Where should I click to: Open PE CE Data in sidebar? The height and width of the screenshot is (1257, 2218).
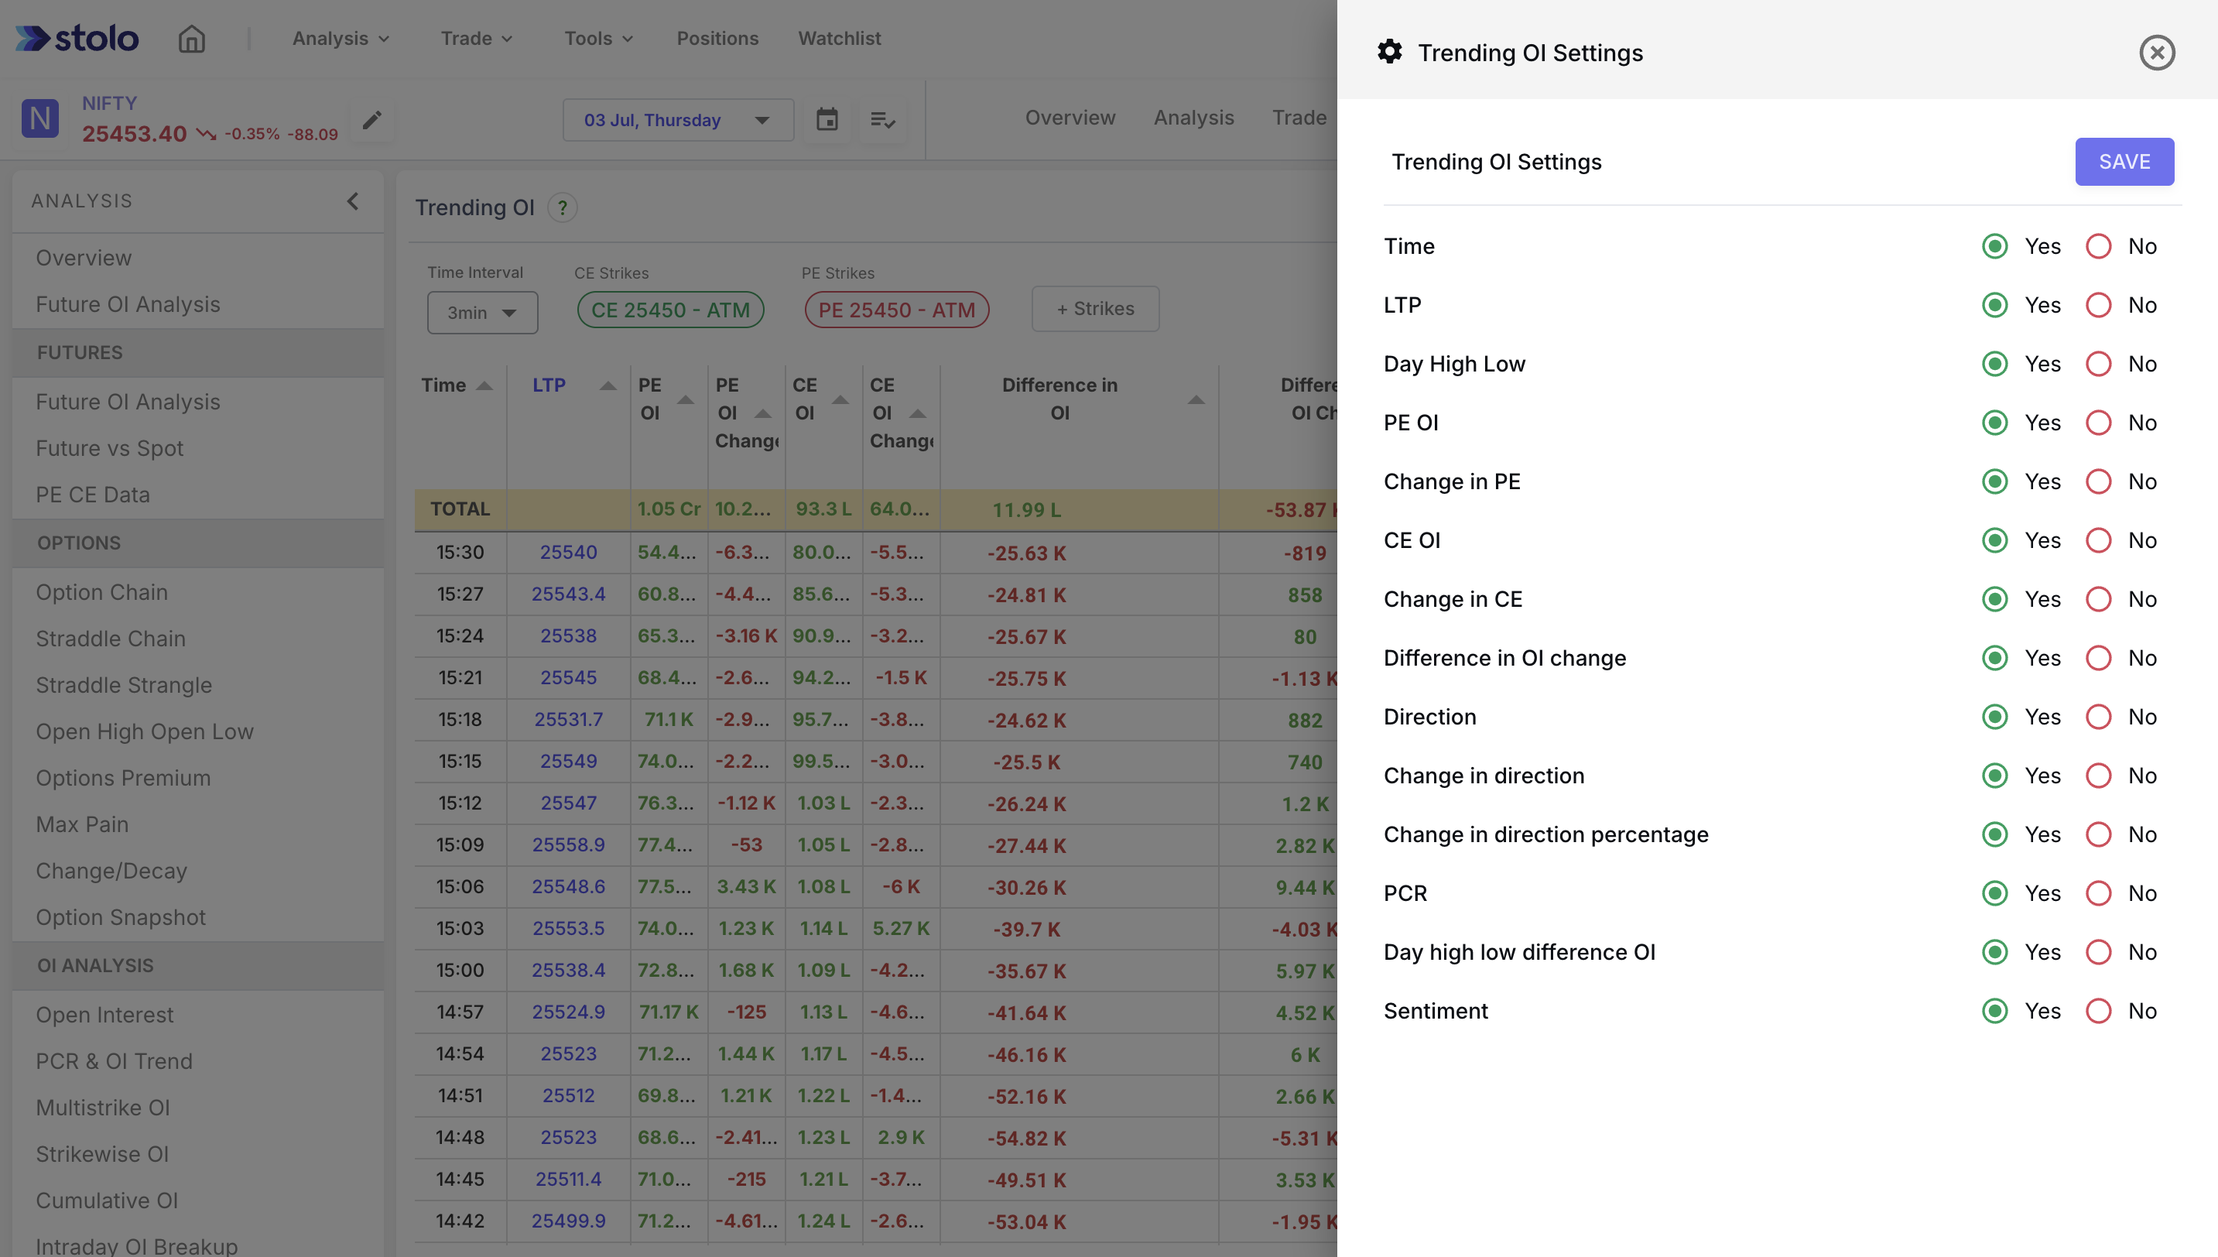92,495
